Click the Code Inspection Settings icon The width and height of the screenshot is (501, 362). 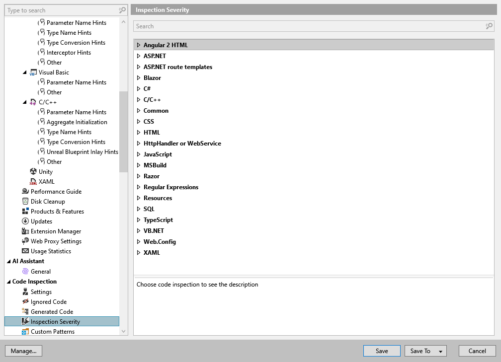pos(25,291)
